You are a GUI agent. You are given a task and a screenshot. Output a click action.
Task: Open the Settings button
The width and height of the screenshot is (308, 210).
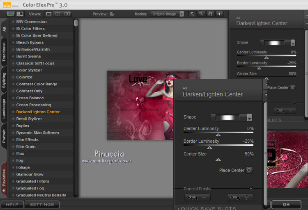(x=42, y=204)
